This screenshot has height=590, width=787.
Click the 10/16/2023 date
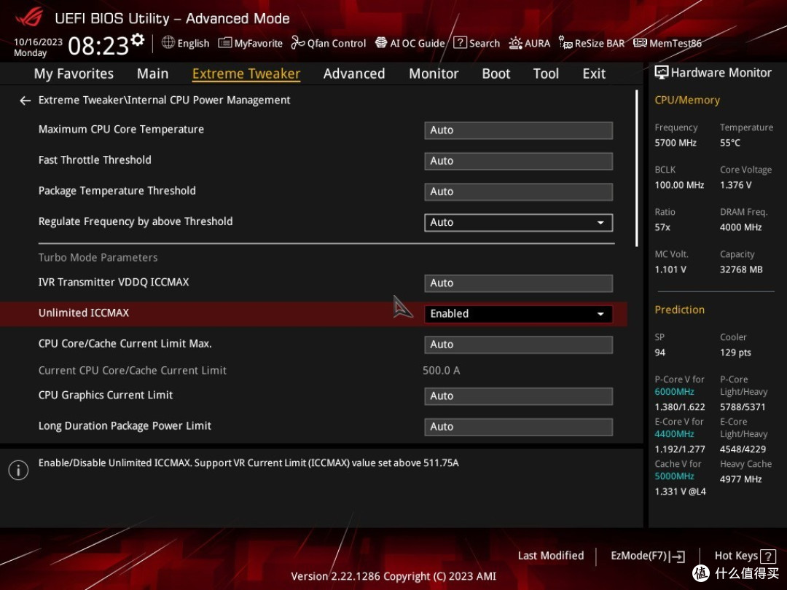coord(38,42)
